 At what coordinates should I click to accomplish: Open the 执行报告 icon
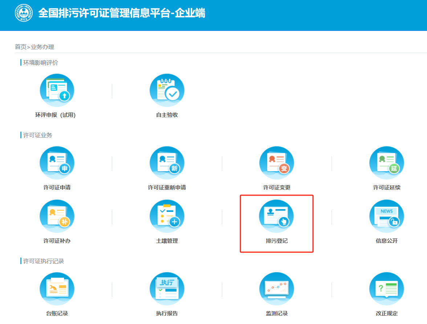pos(167,289)
